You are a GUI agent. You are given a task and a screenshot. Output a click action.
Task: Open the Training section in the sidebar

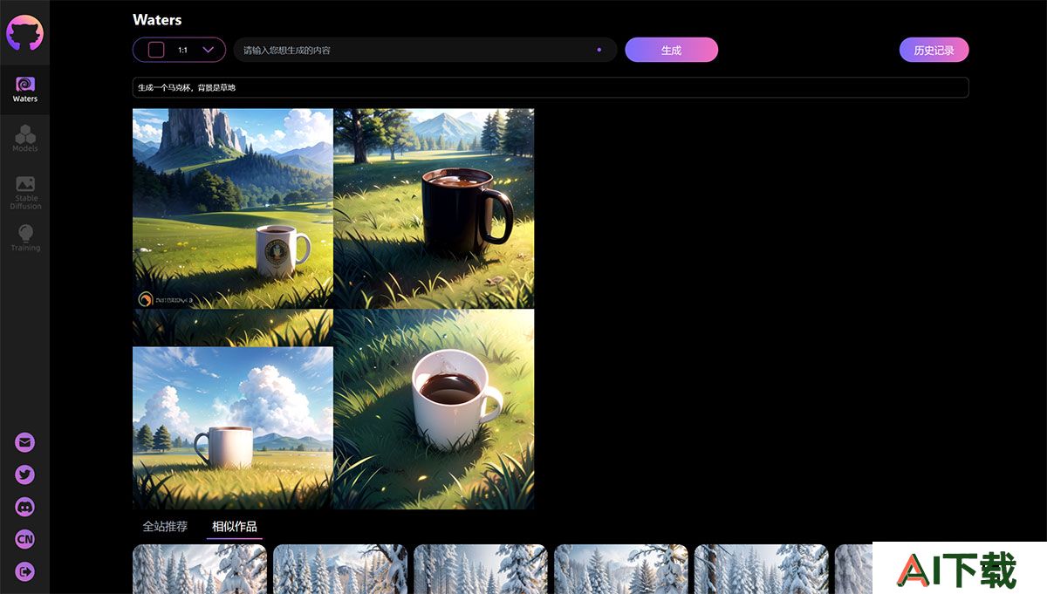pyautogui.click(x=24, y=238)
